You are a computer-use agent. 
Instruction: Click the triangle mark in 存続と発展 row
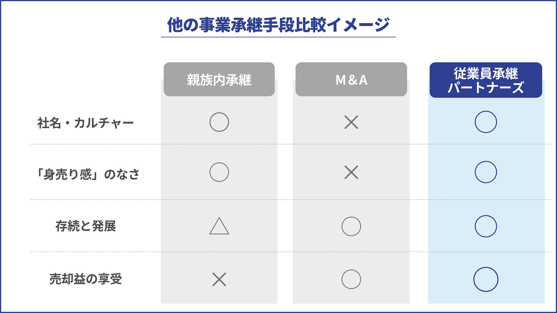click(x=219, y=227)
